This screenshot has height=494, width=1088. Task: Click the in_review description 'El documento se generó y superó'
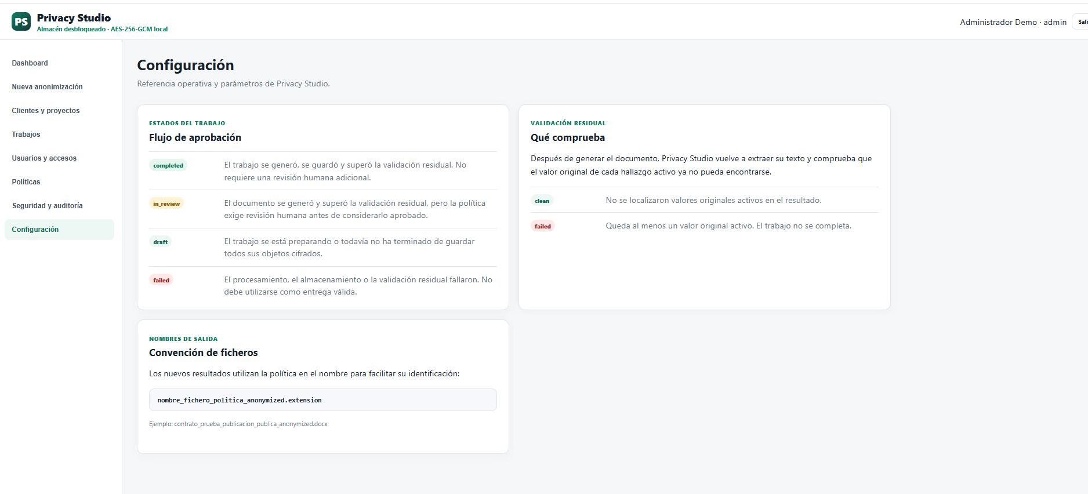(355, 209)
